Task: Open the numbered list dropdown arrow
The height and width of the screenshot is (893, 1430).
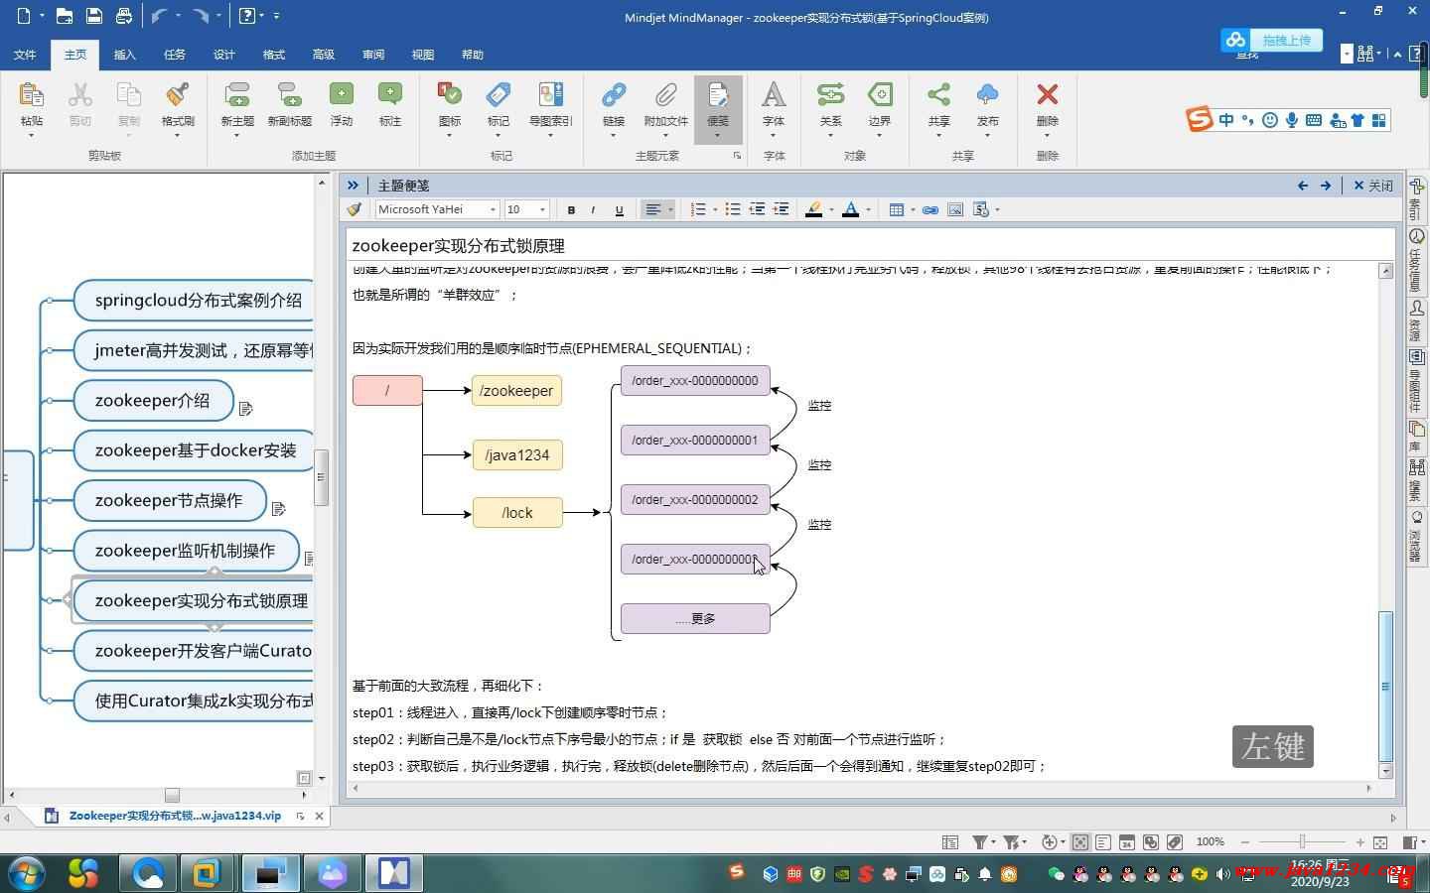Action: coord(715,209)
